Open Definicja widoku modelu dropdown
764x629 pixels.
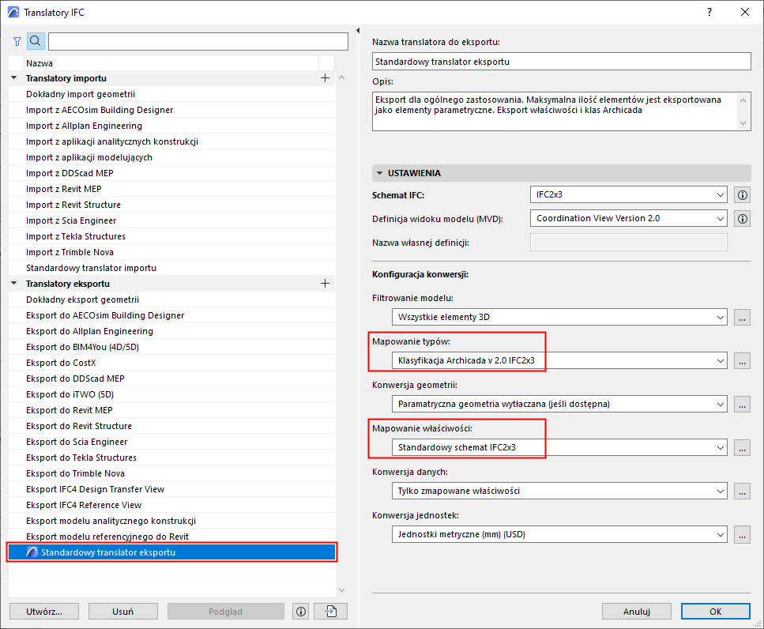(629, 219)
